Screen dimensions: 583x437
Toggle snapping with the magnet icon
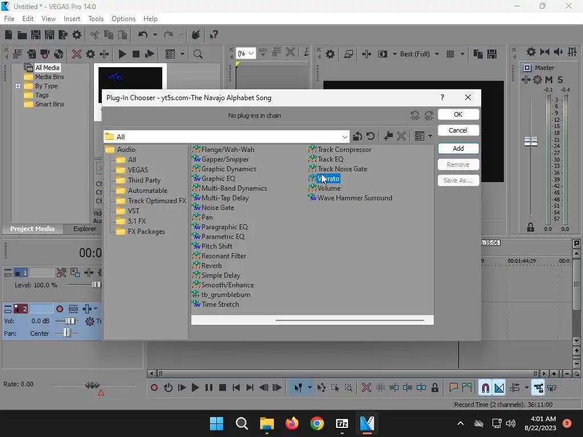(485, 388)
